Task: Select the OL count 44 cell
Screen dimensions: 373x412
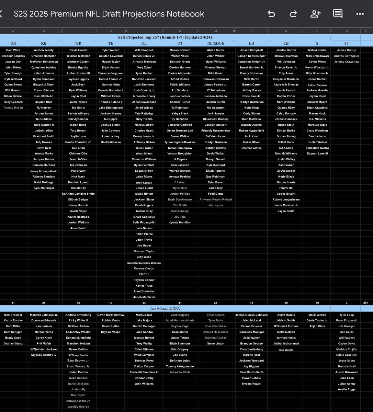Action: (144, 303)
